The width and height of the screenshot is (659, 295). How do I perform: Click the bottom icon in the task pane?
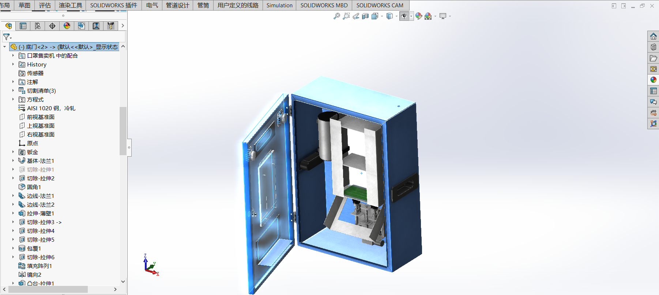tap(654, 124)
